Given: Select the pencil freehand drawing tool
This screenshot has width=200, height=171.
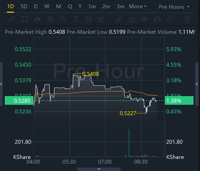Looking at the screenshot, I should point(119,19).
